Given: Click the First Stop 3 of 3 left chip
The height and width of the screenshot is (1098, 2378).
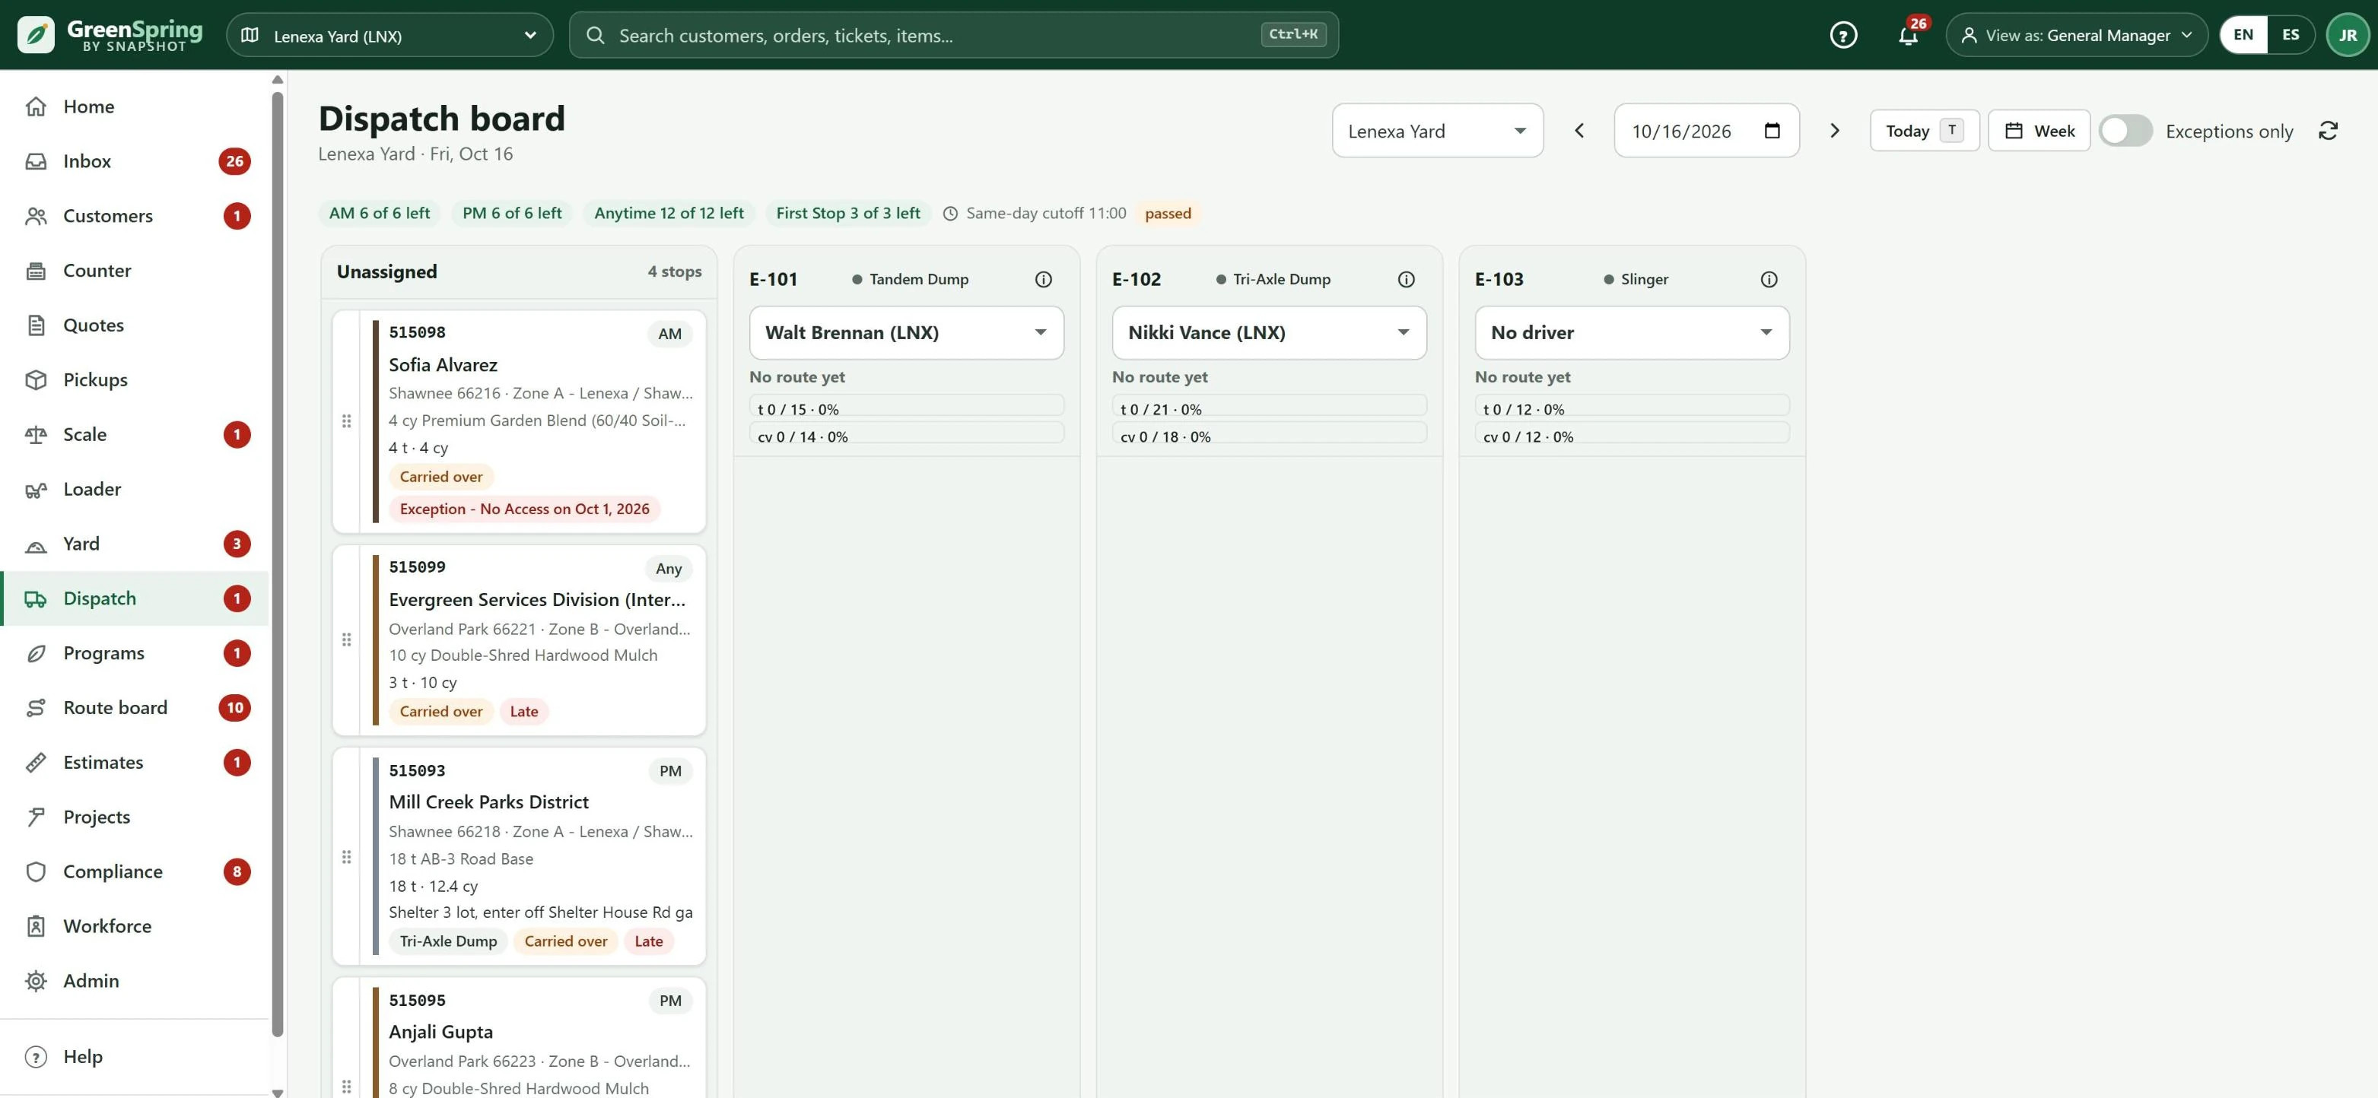Looking at the screenshot, I should (x=847, y=213).
